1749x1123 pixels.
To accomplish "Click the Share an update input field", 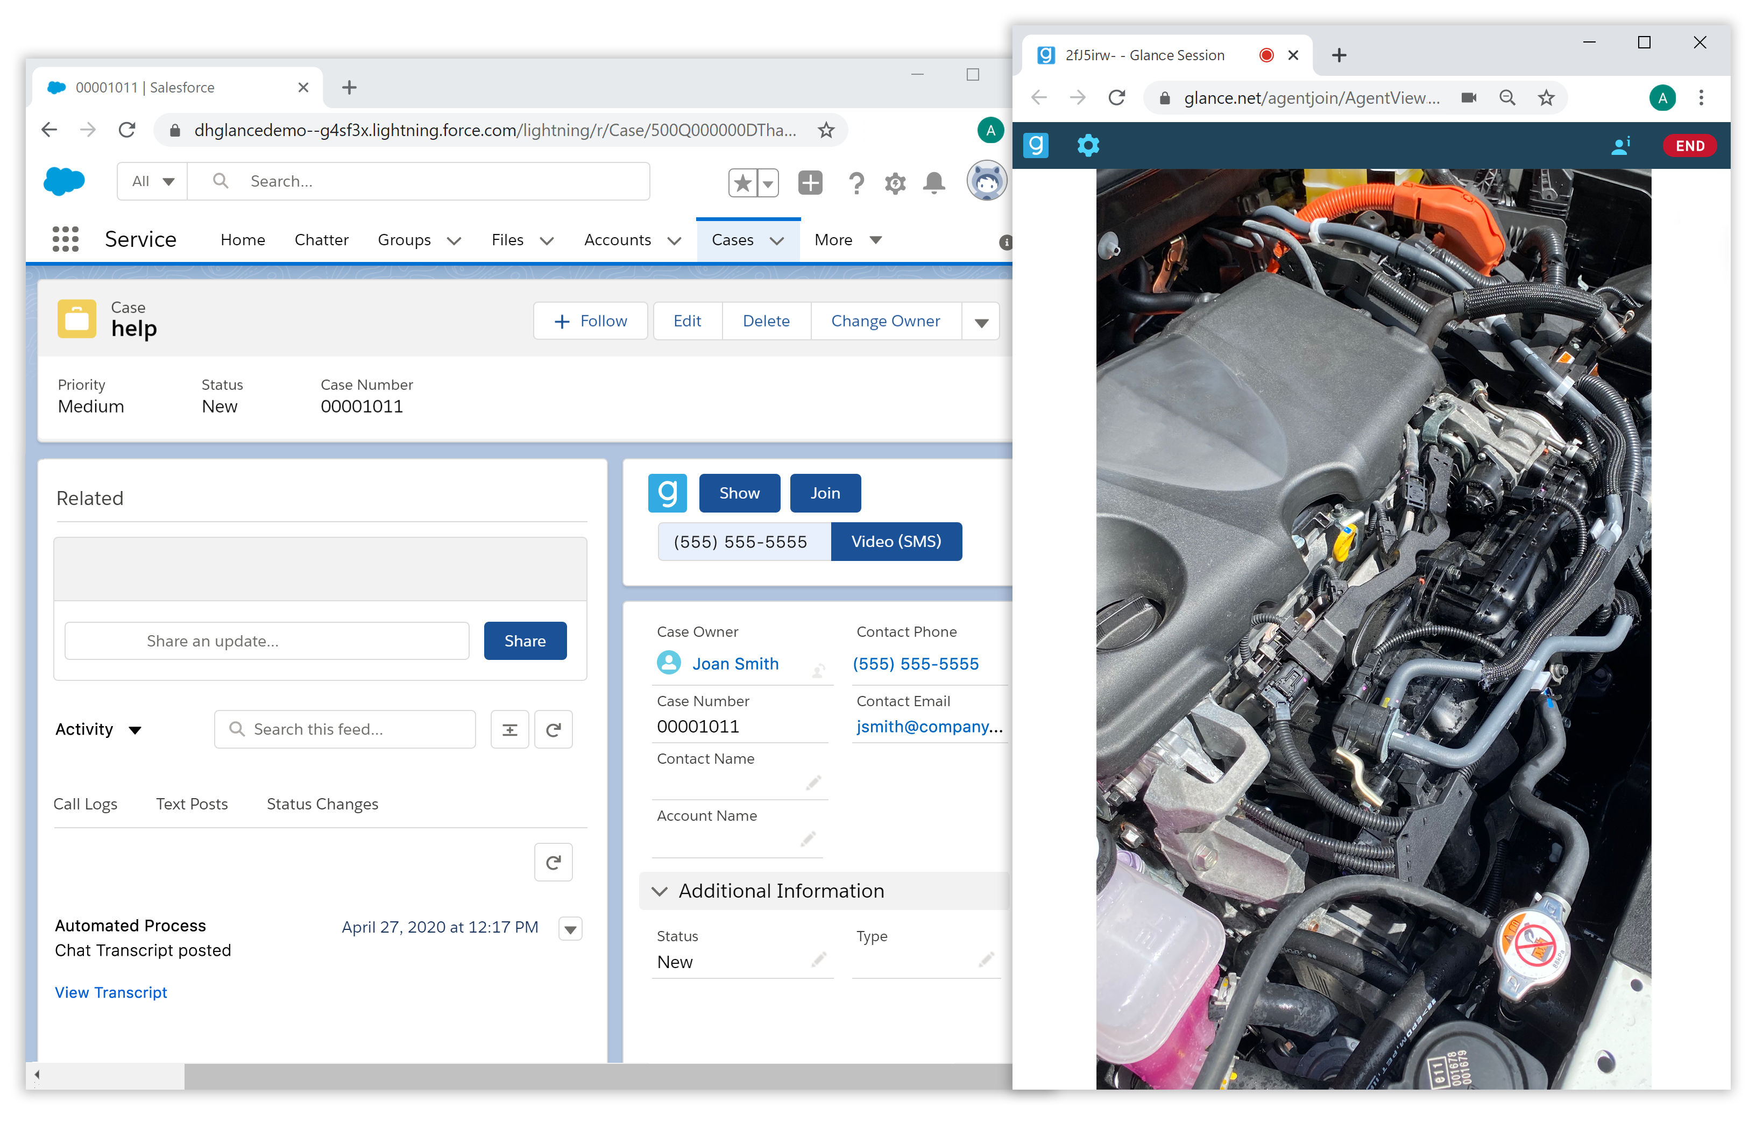I will tap(268, 641).
